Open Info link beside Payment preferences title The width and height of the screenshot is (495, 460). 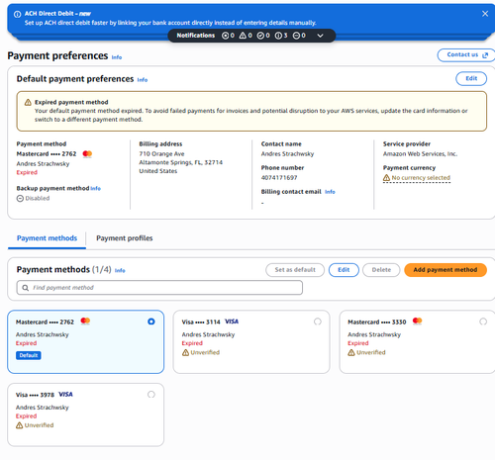point(117,57)
